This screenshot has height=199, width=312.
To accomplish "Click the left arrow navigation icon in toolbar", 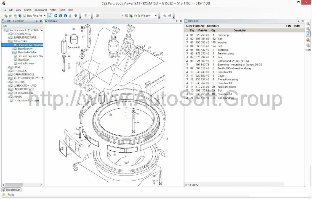I will tap(61, 16).
